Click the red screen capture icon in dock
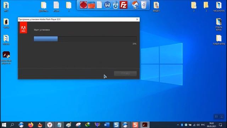Image resolution: width=227 pixels, height=128 pixels. [83, 5]
